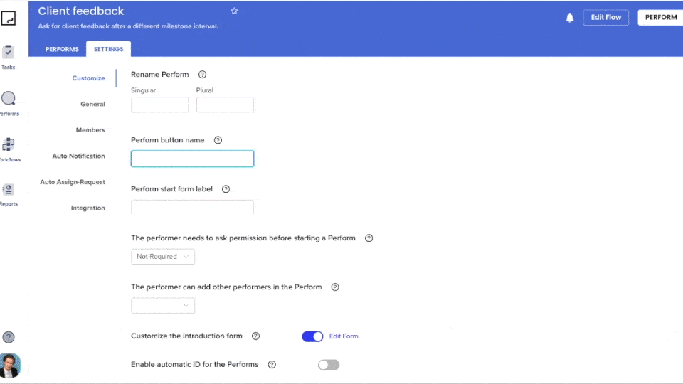Switch to the PERFORMS tab

click(62, 49)
